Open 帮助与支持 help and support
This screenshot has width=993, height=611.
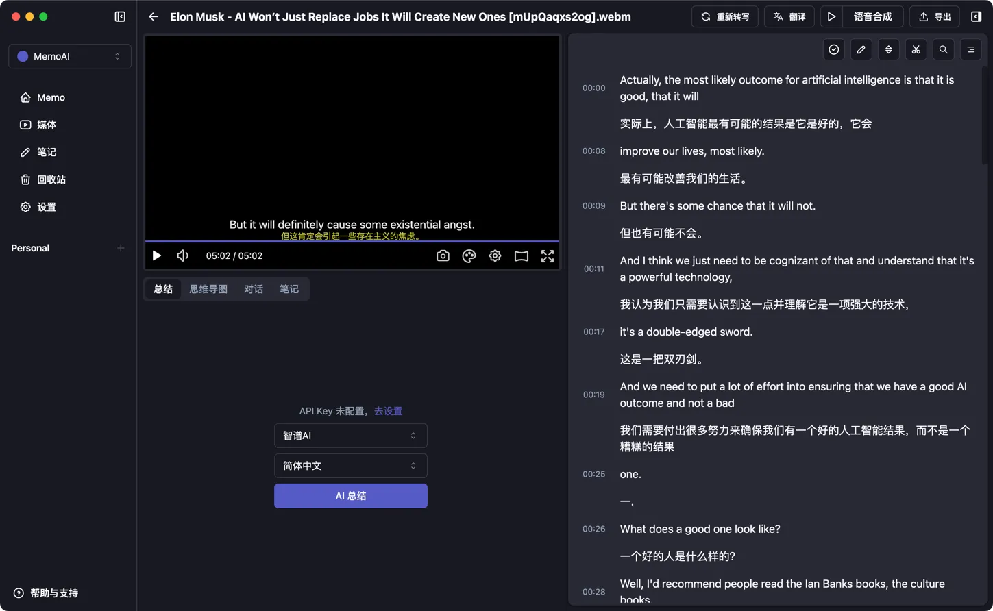[46, 593]
